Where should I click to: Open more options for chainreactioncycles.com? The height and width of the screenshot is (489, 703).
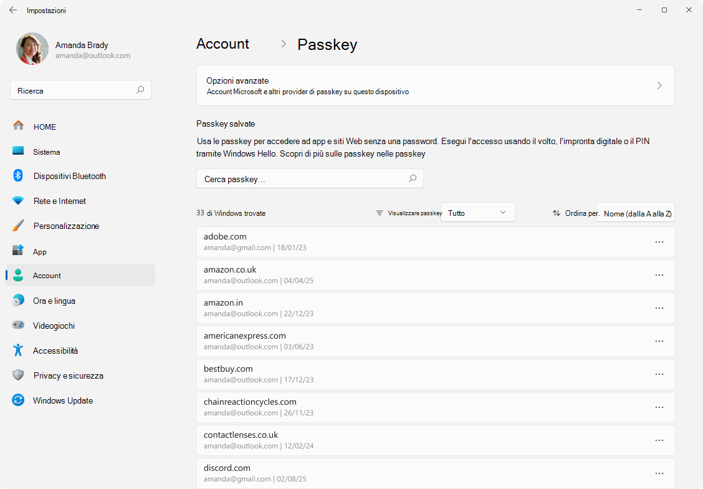click(659, 407)
